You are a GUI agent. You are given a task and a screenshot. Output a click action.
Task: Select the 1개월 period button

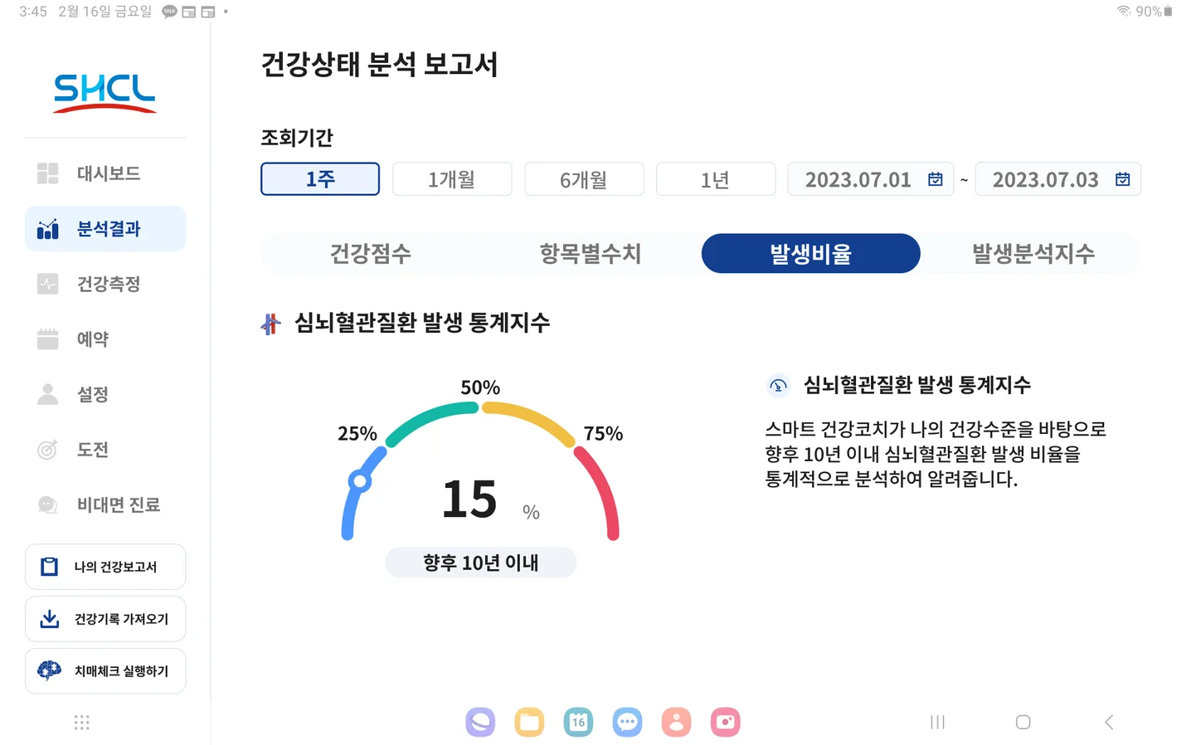point(452,179)
